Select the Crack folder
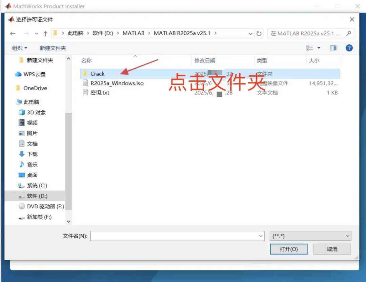The height and width of the screenshot is (282, 366). click(210, 74)
